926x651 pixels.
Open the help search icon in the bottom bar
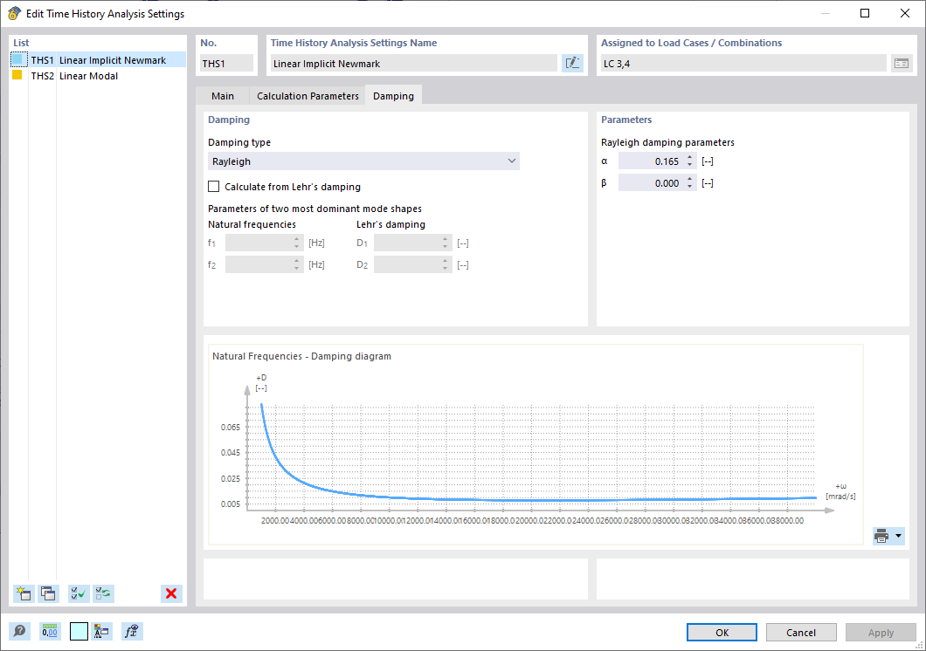pyautogui.click(x=19, y=632)
